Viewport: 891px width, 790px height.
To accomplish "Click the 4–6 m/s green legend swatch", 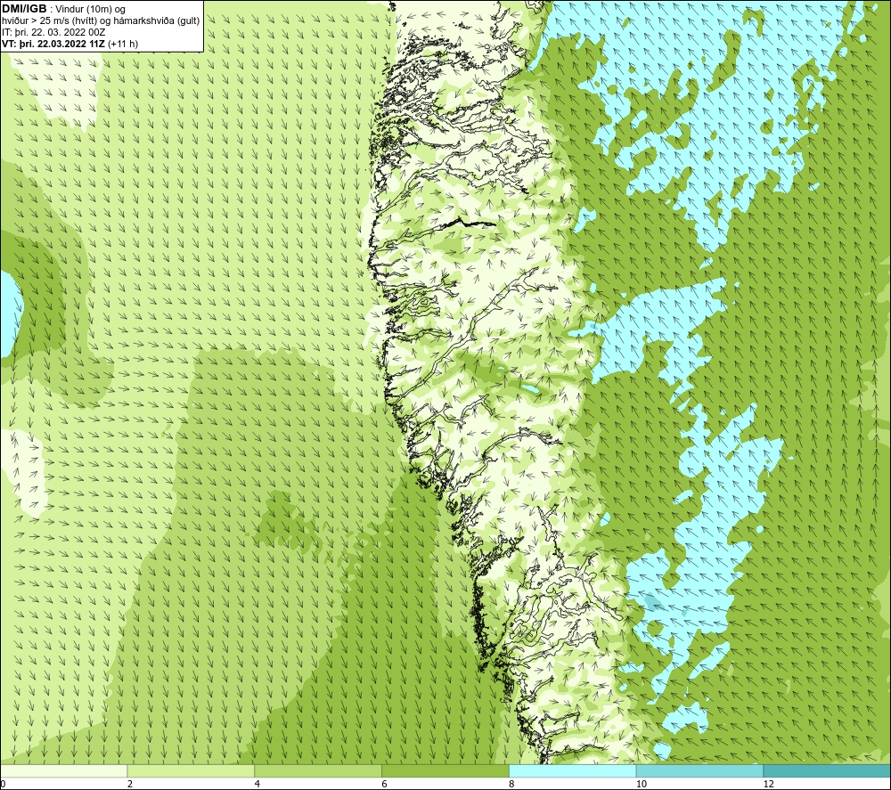I will click(x=318, y=770).
